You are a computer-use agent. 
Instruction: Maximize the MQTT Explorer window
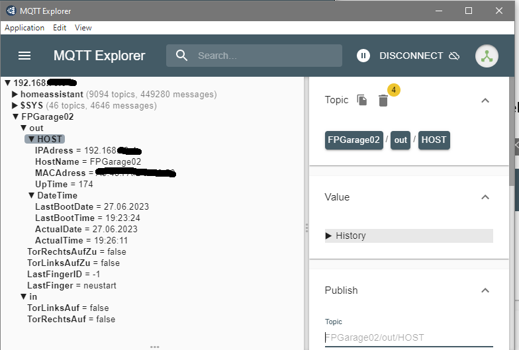pyautogui.click(x=469, y=11)
